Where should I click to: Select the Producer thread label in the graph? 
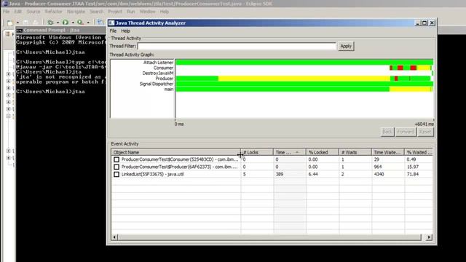[164, 79]
